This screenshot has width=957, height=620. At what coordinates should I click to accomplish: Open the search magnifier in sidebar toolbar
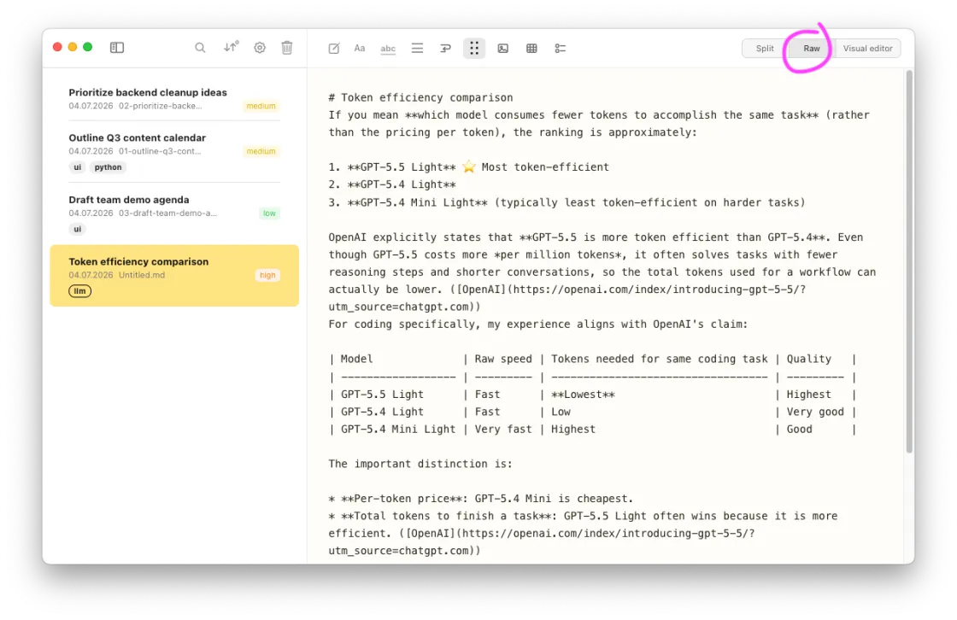pyautogui.click(x=200, y=48)
